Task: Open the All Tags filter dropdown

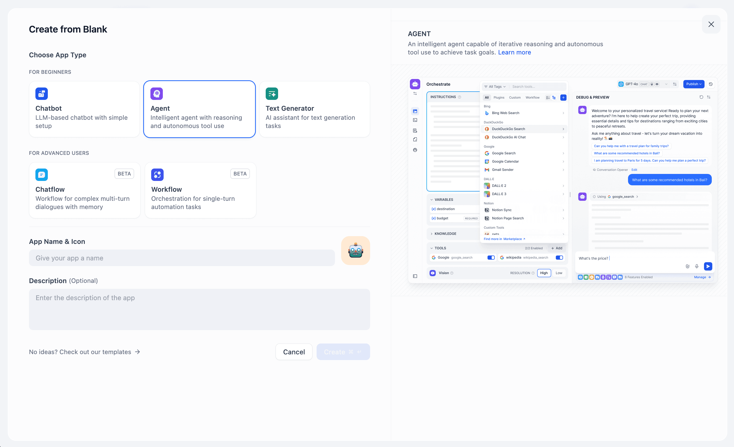Action: point(495,86)
